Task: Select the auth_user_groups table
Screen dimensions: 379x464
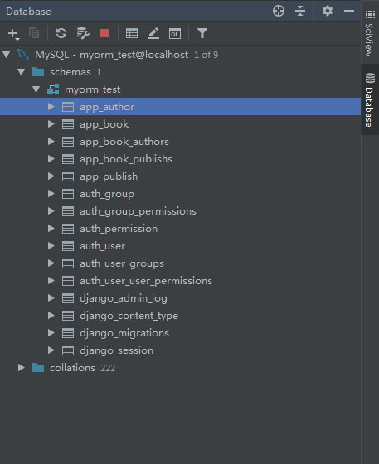Action: click(122, 263)
